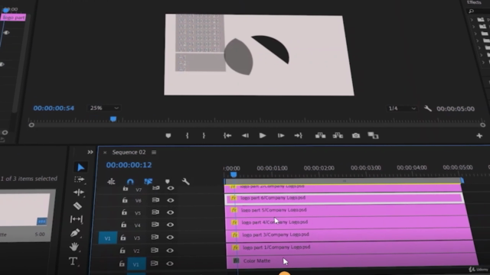Add marker in timeline panel

click(168, 182)
